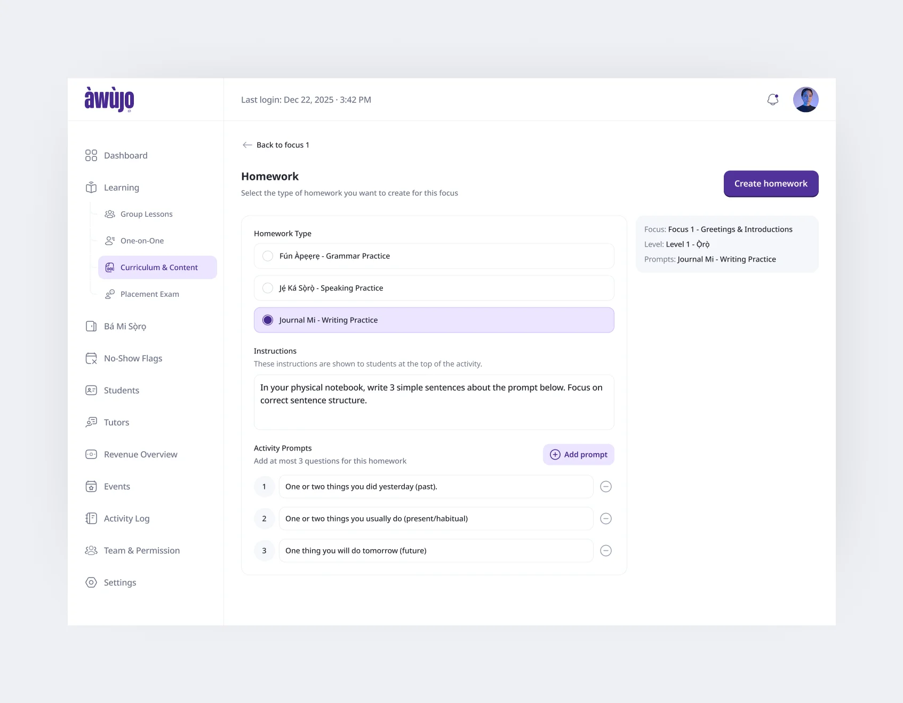
Task: Remove prompt 3 with its minus icon
Action: (x=606, y=550)
